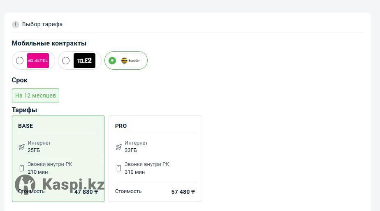Screen dimensions: 380x211
Task: Select the Tele2 radio button
Action: click(66, 61)
